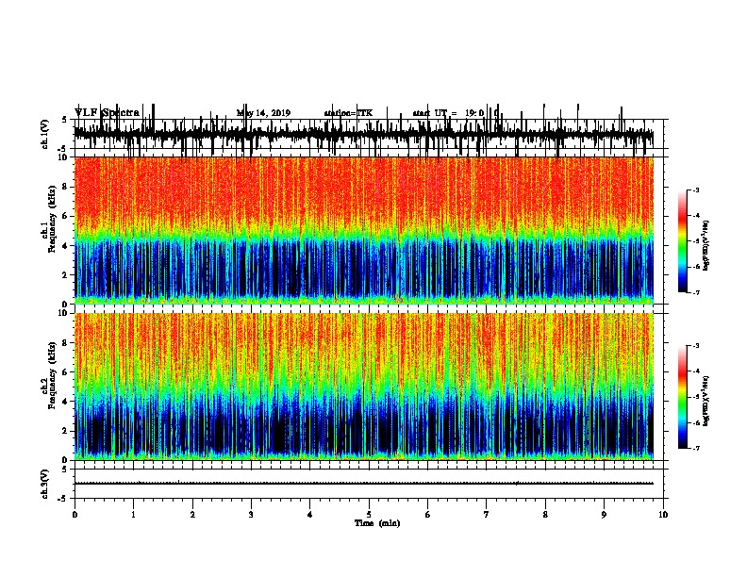Click inside the ch.1 spectrogram panel
747x577 pixels.
click(x=363, y=230)
